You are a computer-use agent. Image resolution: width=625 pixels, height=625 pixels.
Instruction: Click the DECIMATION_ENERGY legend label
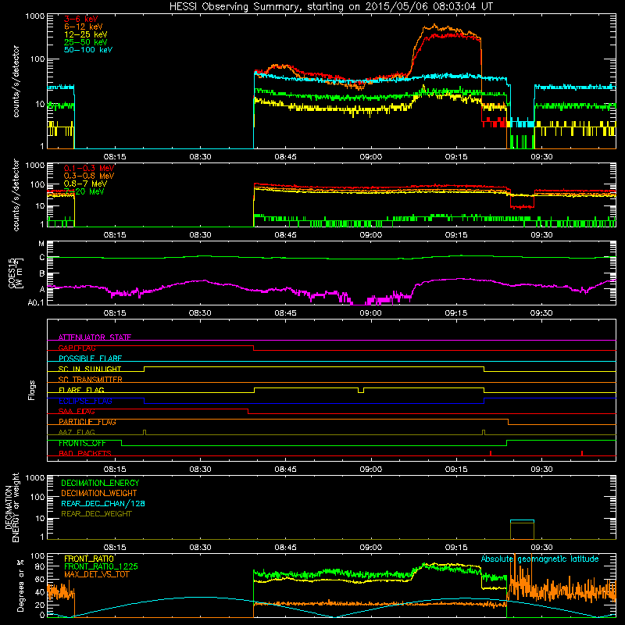100,483
